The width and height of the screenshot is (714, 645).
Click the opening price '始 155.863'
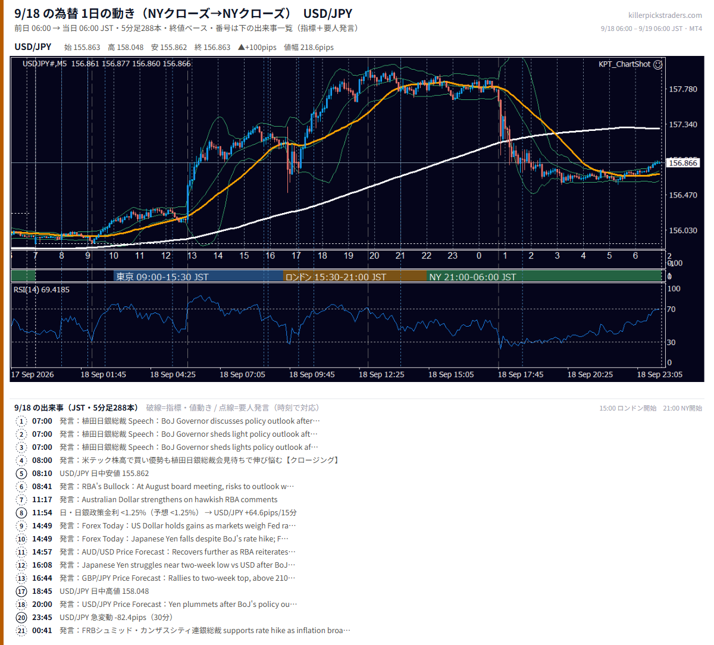tap(82, 48)
